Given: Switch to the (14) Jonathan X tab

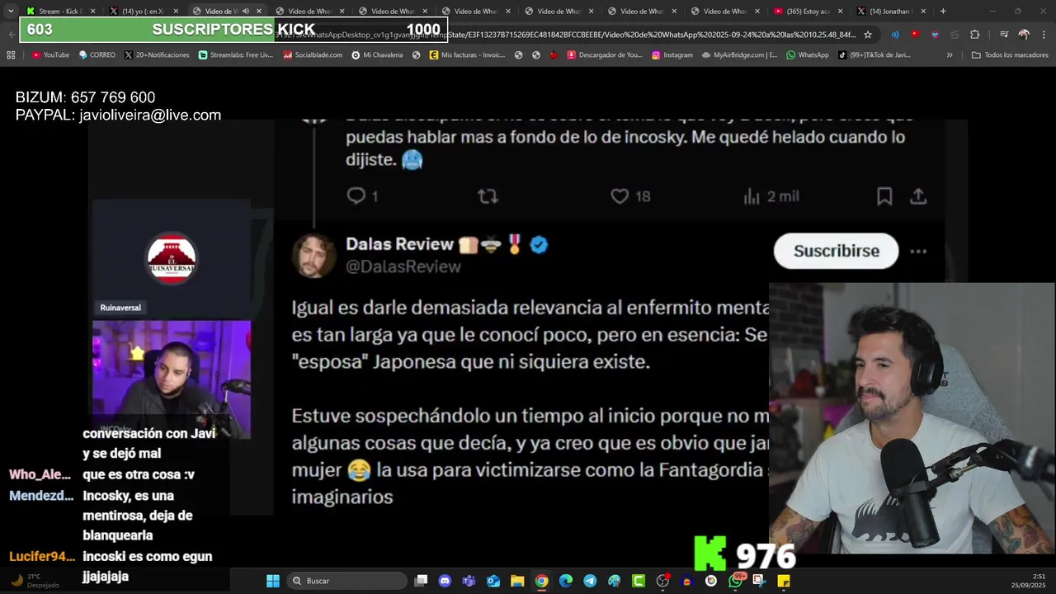Looking at the screenshot, I should 891,12.
